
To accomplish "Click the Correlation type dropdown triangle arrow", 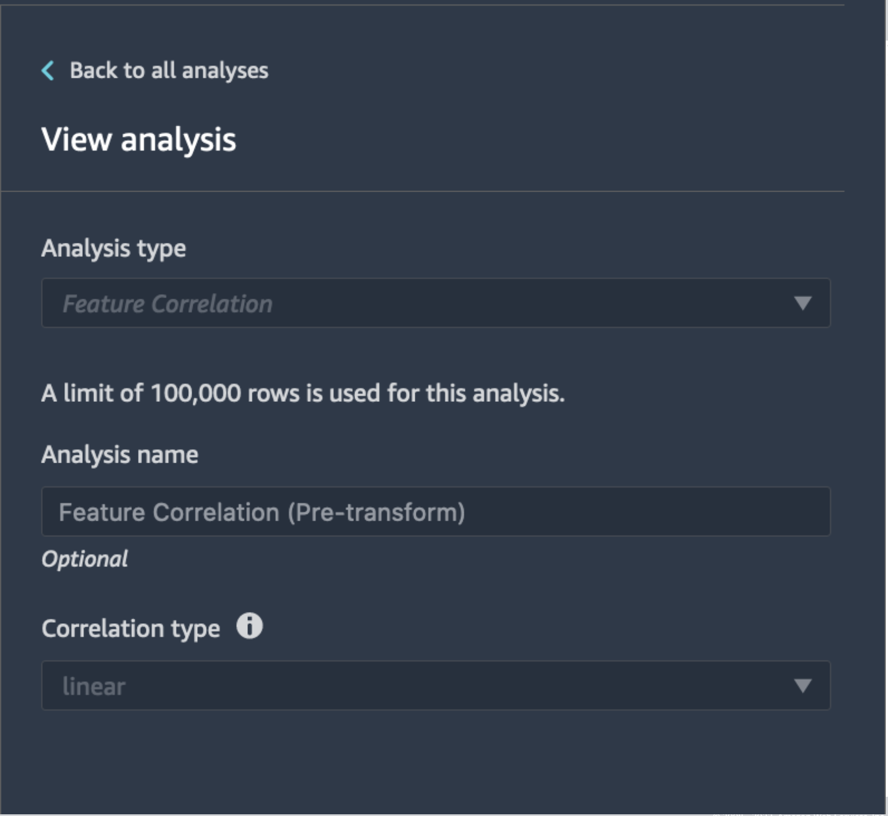I will [x=802, y=685].
